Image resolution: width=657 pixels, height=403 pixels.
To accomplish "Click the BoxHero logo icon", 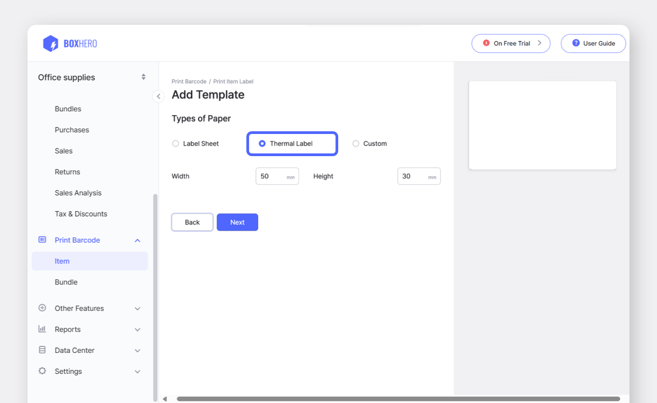I will tap(50, 43).
